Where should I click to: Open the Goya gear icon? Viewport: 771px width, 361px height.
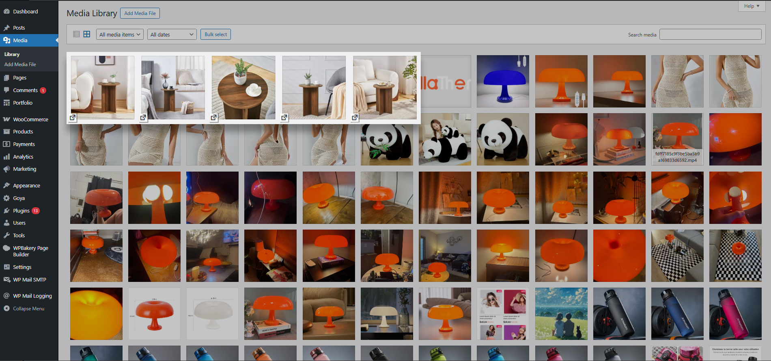(6, 198)
